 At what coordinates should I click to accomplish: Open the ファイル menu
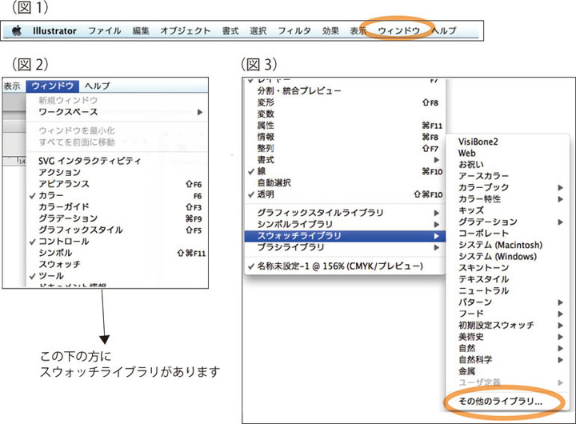click(x=105, y=31)
